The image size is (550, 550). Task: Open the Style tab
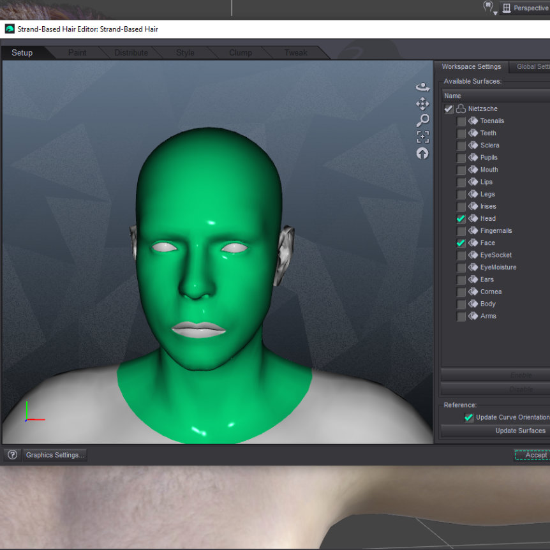[x=185, y=52]
